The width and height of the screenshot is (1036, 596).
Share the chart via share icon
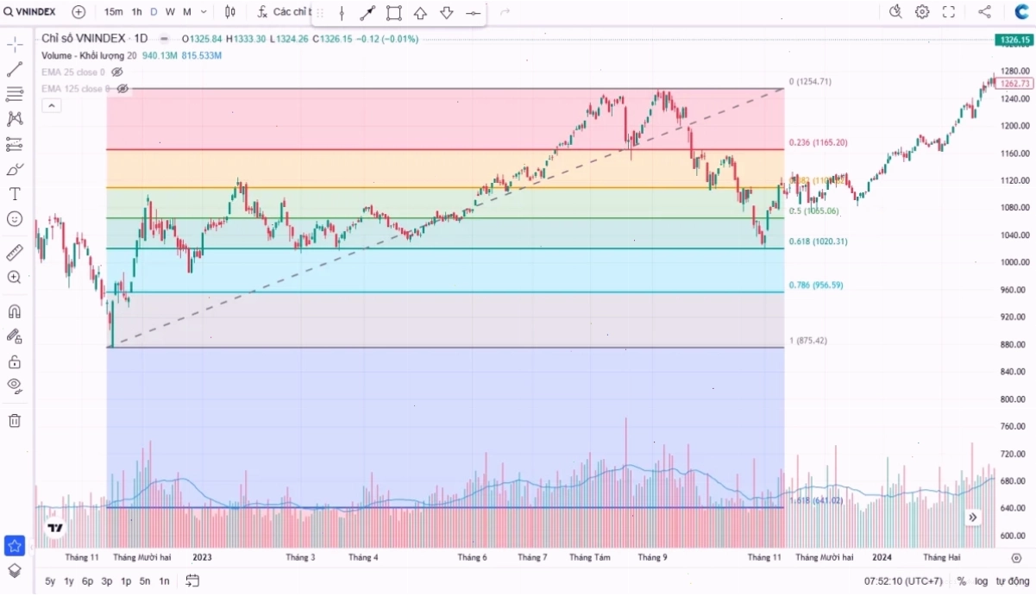click(984, 12)
